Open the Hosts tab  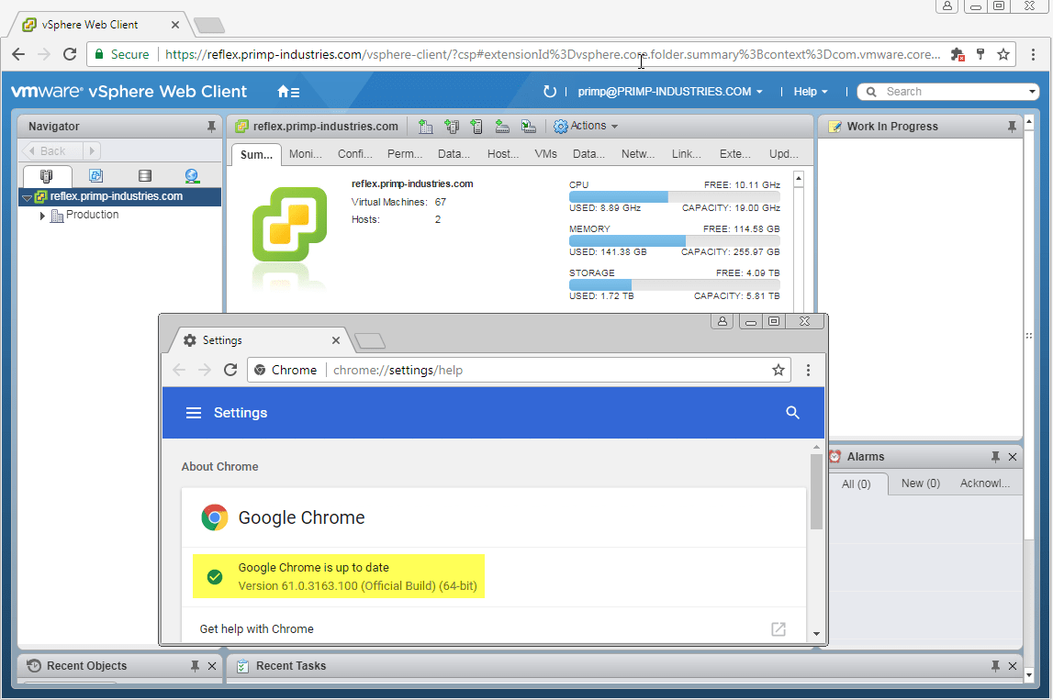(x=503, y=154)
